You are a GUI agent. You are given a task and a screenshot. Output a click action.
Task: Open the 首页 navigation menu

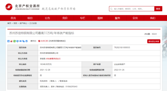click(13, 18)
